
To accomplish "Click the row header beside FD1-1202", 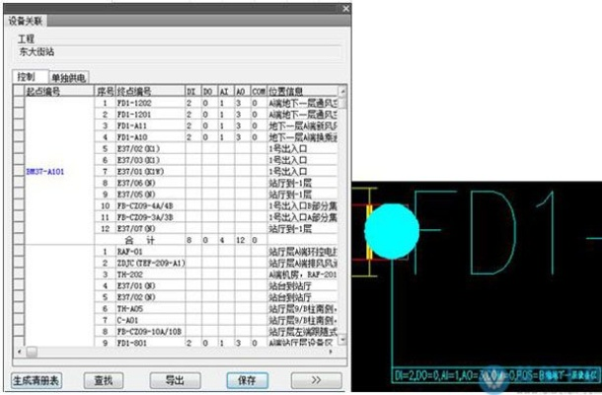I will (x=17, y=102).
